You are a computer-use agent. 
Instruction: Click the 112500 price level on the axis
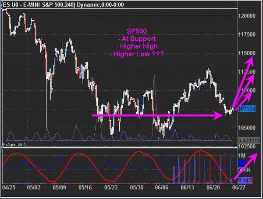coord(246,72)
